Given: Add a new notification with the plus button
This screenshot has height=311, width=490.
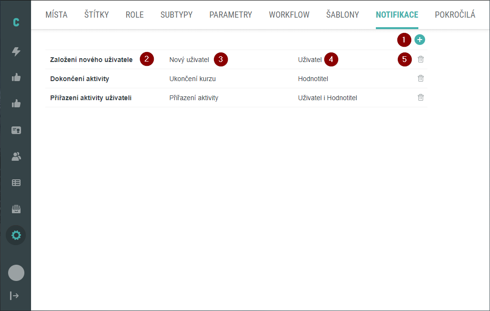Looking at the screenshot, I should [419, 40].
